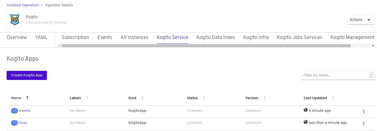Viewport: 377px width, 131px height.
Task: Sort by Name column header
Action: [x=16, y=98]
